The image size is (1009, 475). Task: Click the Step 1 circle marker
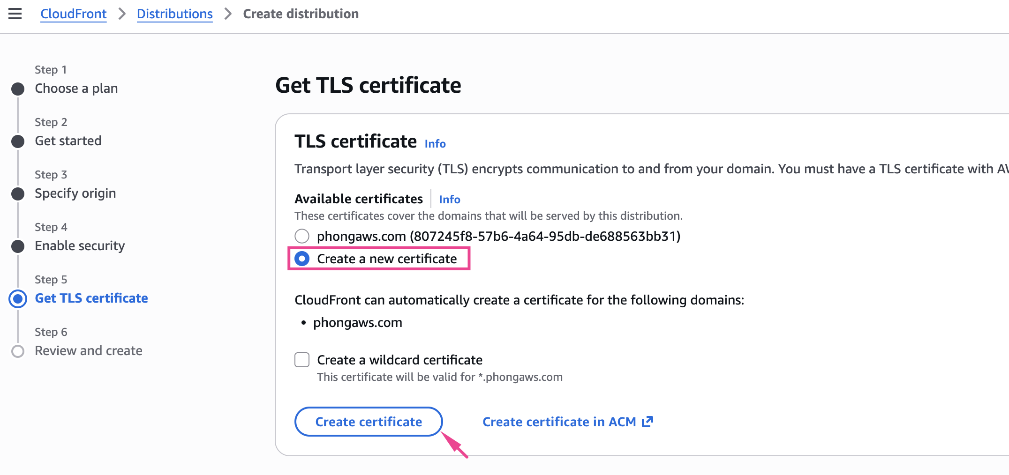click(18, 89)
